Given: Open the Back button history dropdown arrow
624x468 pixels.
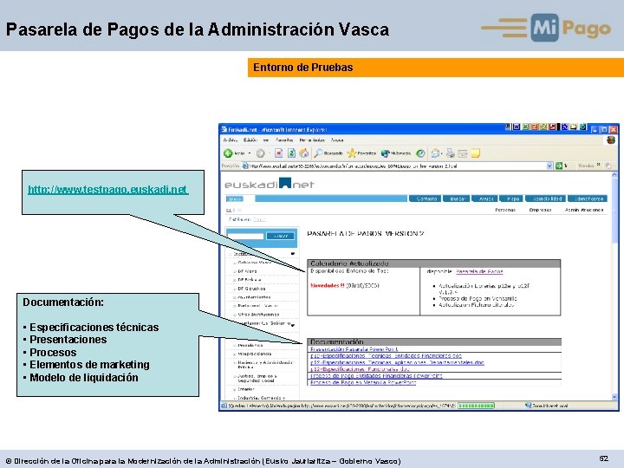Looking at the screenshot, I should (250, 153).
